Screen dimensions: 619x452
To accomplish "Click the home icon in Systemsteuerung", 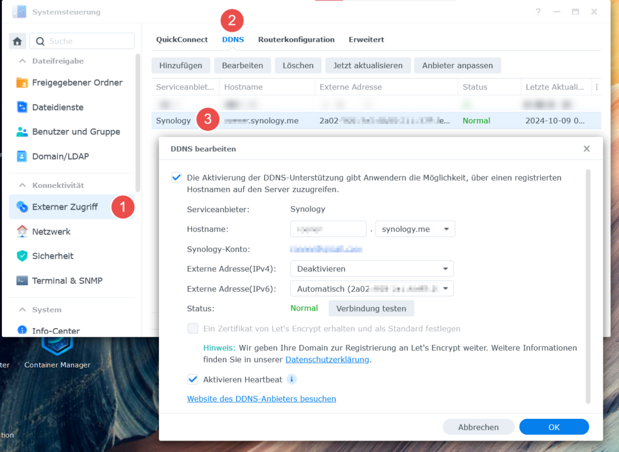I will point(18,41).
